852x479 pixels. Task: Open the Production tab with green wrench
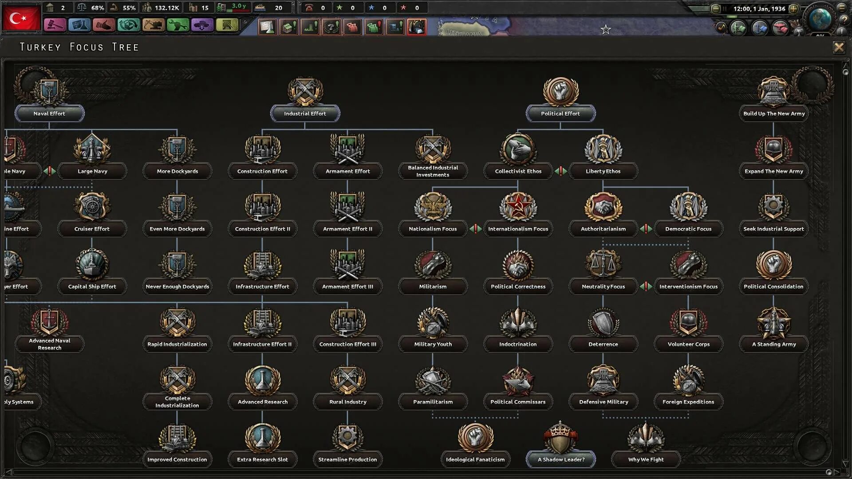(177, 25)
